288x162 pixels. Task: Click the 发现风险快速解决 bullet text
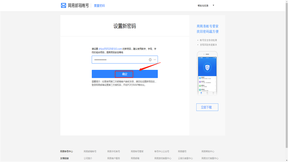coord(208,45)
